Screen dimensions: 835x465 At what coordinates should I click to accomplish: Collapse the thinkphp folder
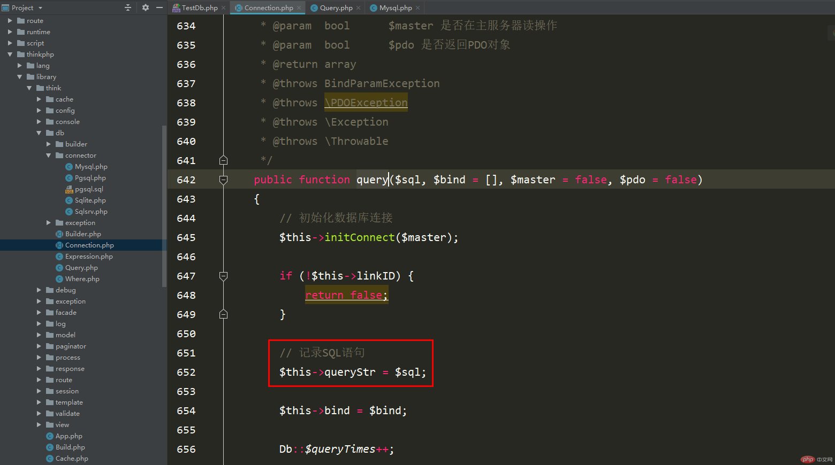[10, 55]
